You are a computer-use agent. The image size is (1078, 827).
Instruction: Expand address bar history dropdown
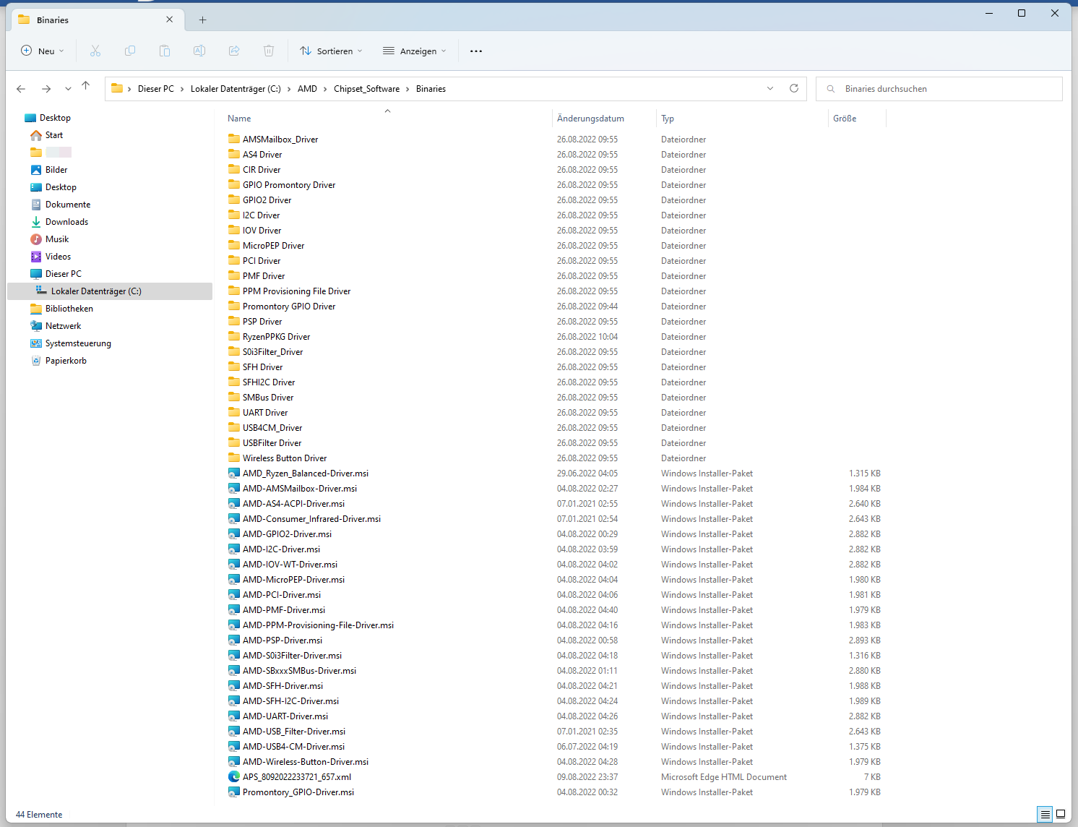pos(770,88)
